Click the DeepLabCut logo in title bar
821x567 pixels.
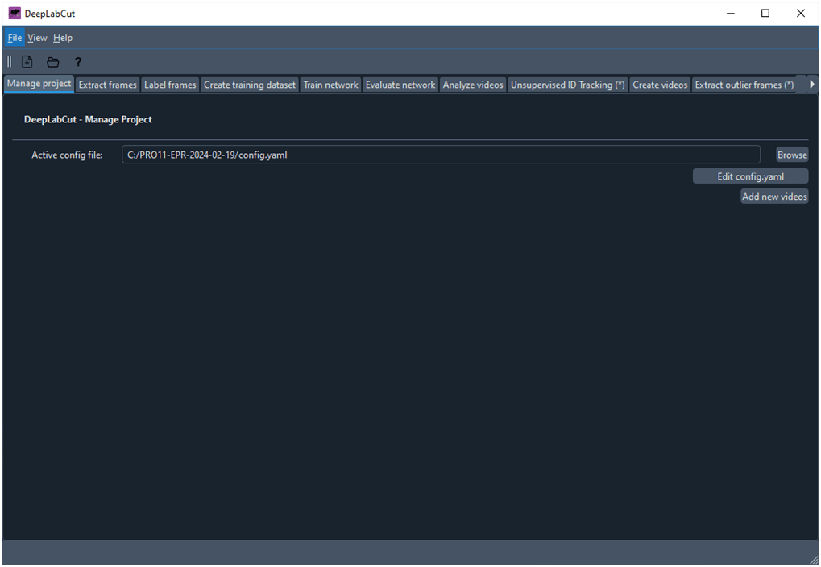coord(15,14)
